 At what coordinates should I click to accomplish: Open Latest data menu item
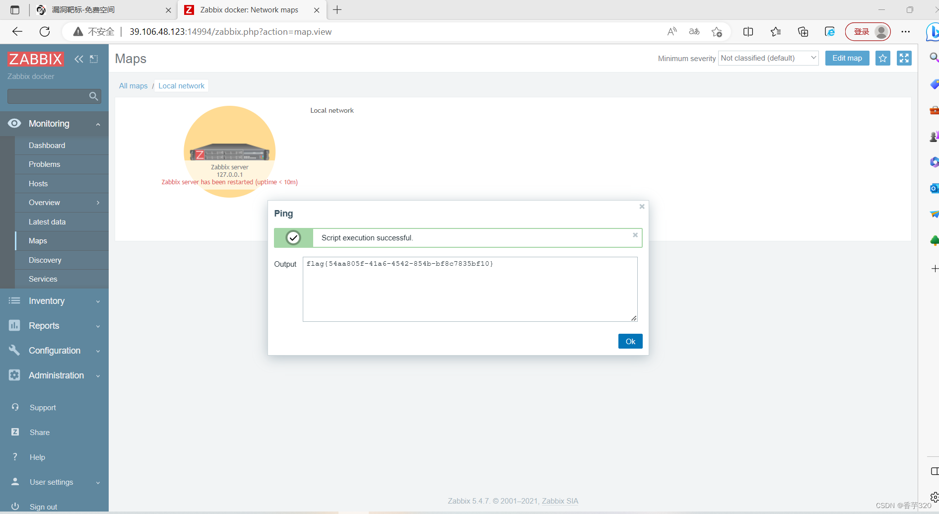62,222
